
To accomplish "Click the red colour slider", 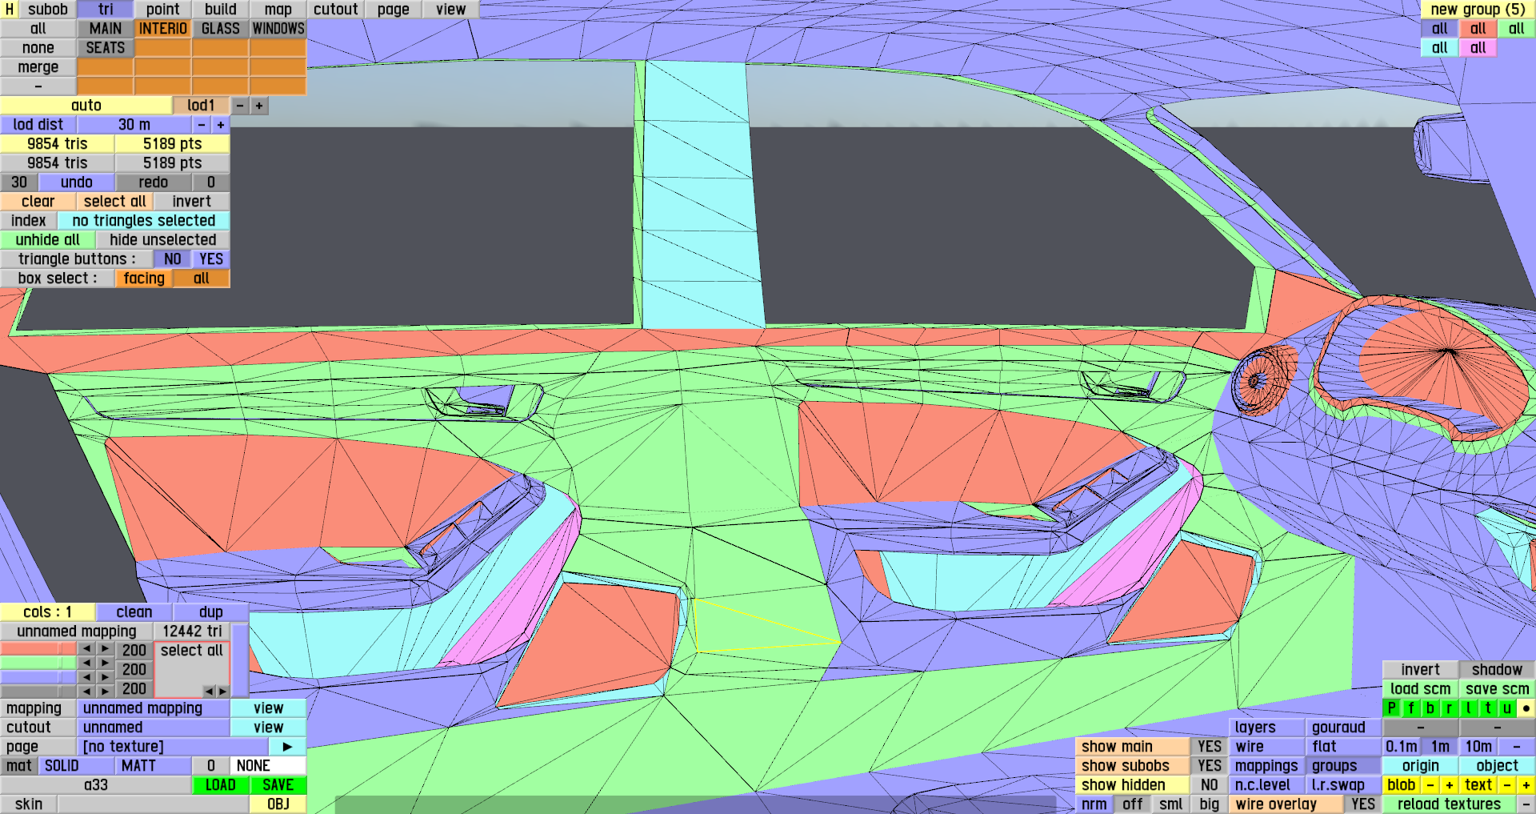I will 38,649.
